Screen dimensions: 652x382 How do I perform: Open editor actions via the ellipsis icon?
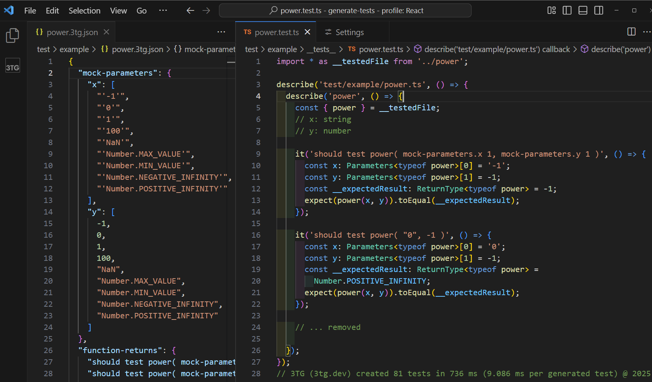tap(647, 32)
